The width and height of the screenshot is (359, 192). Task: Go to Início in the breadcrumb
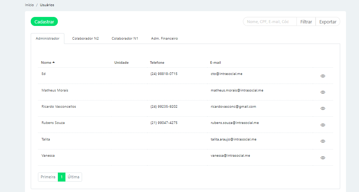pyautogui.click(x=29, y=5)
